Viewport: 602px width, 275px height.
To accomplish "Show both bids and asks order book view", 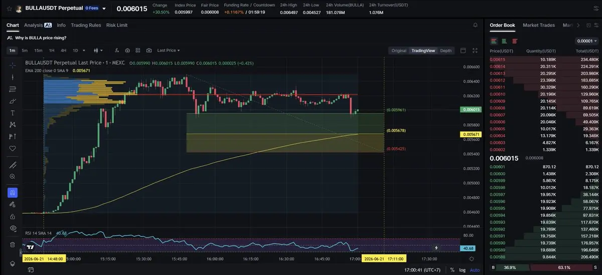I will (x=494, y=41).
